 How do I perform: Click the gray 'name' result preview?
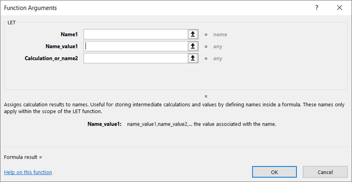pyautogui.click(x=220, y=35)
